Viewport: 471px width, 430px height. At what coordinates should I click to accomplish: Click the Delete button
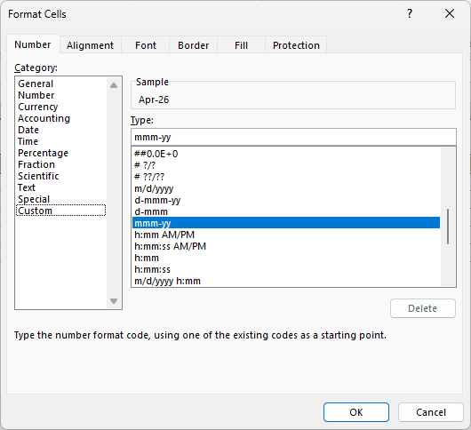click(423, 308)
